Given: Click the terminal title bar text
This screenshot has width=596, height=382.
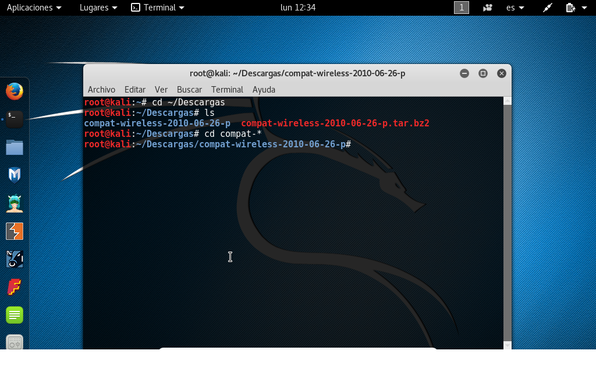Looking at the screenshot, I should pos(297,73).
